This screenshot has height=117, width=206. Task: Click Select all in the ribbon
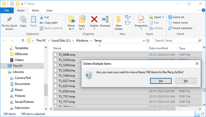click(x=176, y=17)
